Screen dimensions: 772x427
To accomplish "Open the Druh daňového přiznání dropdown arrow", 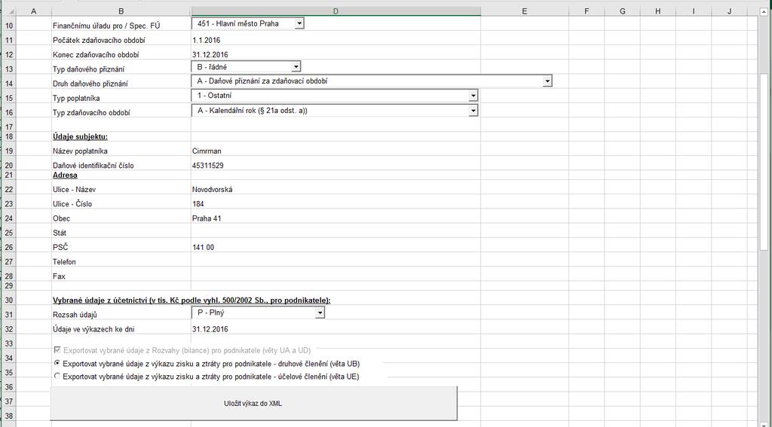I will [x=547, y=81].
